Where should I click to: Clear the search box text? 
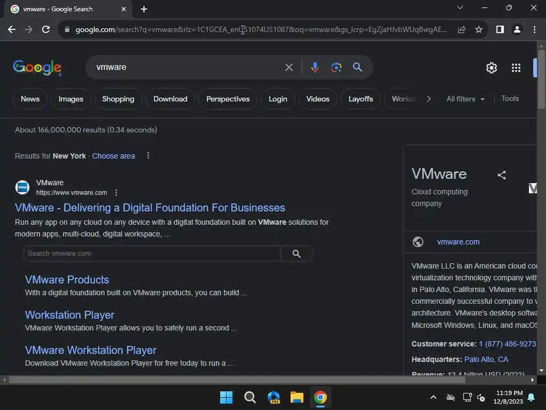289,67
